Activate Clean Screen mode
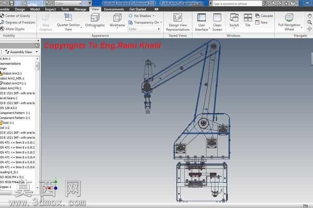Screen dimensions: 313x208 pos(217,22)
